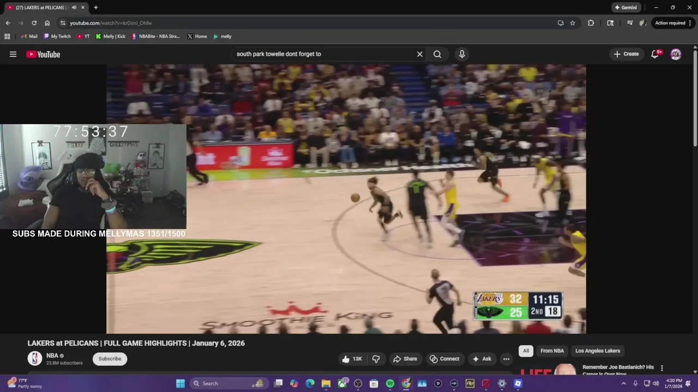
Task: Open Roblox from the taskbar
Action: (518, 383)
